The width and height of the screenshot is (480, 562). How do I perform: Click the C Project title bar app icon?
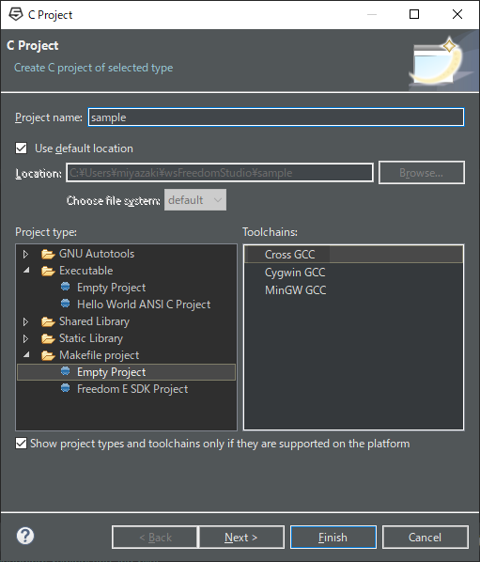(15, 14)
